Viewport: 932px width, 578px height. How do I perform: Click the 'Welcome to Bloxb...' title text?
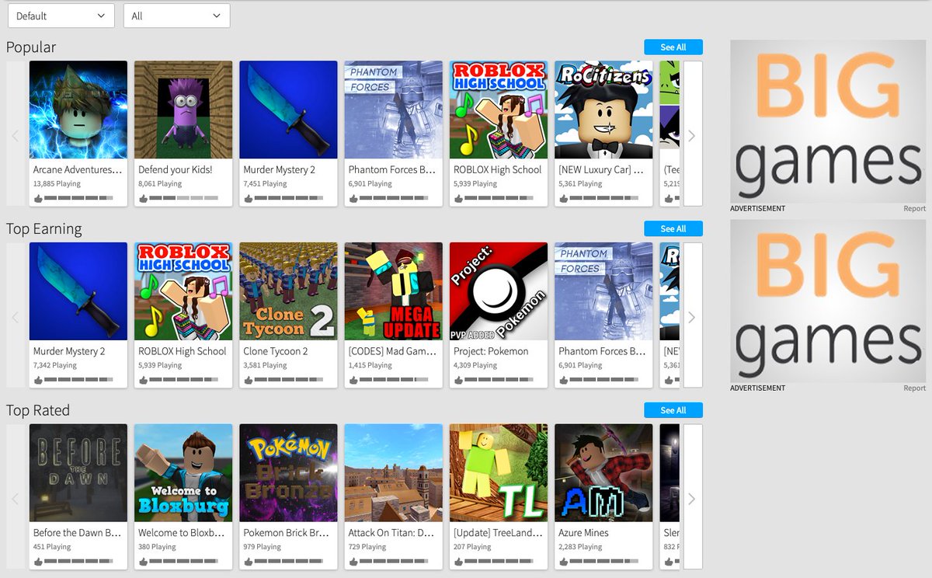182,533
